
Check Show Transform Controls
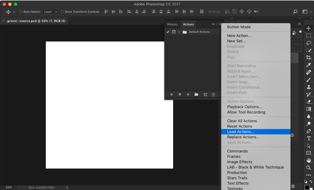coord(62,12)
